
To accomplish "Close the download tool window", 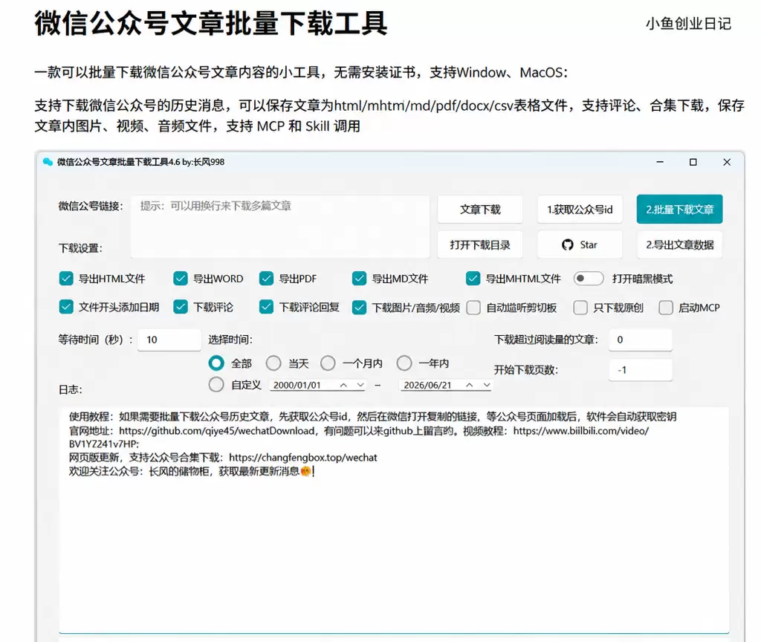I will [x=727, y=162].
